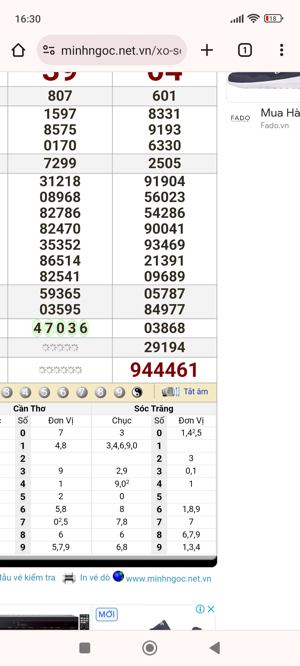Open the ad info icon
The image size is (300, 666).
point(200,609)
